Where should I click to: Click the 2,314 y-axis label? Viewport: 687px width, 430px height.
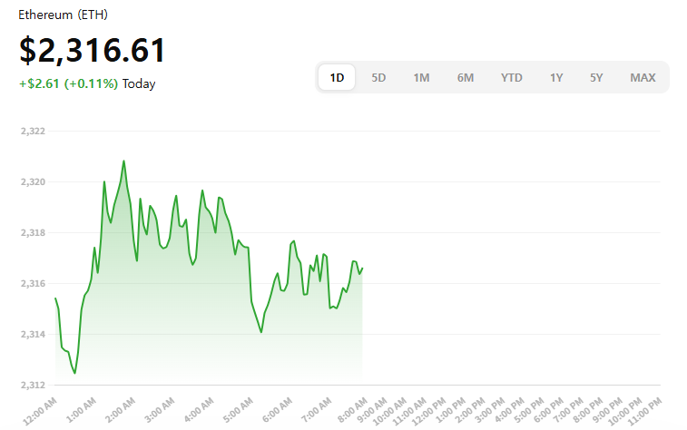(33, 334)
